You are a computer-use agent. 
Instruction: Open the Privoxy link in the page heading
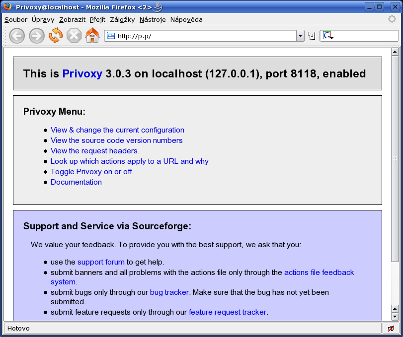82,73
